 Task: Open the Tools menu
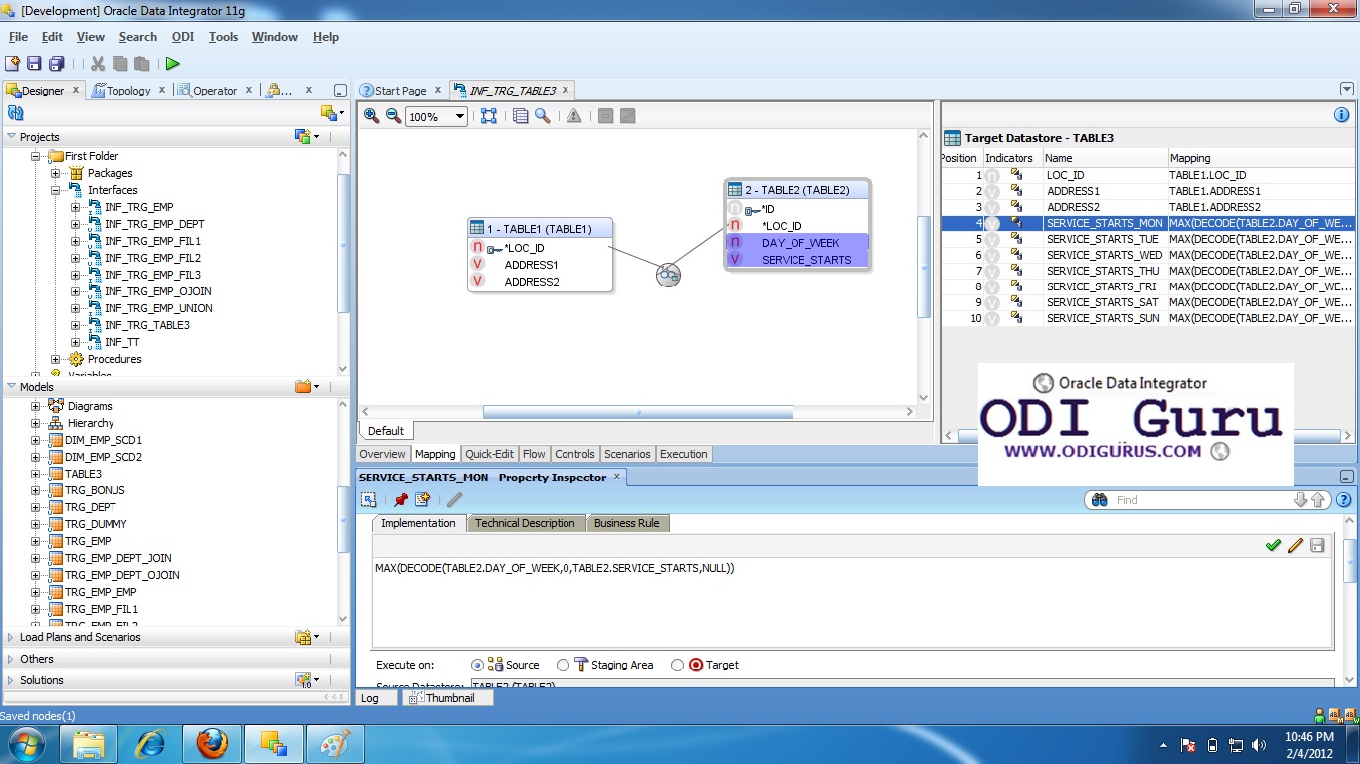(x=223, y=37)
